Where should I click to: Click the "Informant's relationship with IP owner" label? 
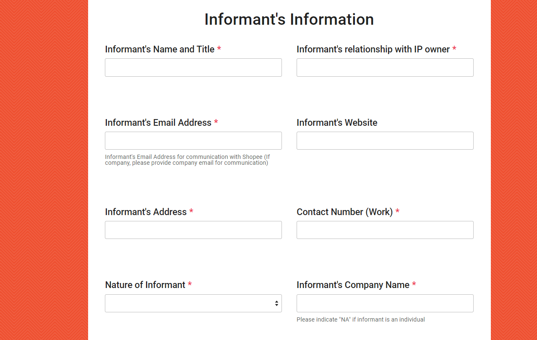(x=373, y=49)
